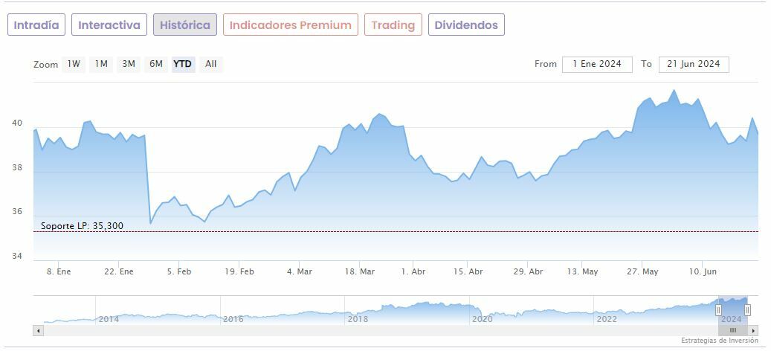The width and height of the screenshot is (771, 351).
Task: Open the Estrategias de Inversión credit link
Action: click(719, 341)
